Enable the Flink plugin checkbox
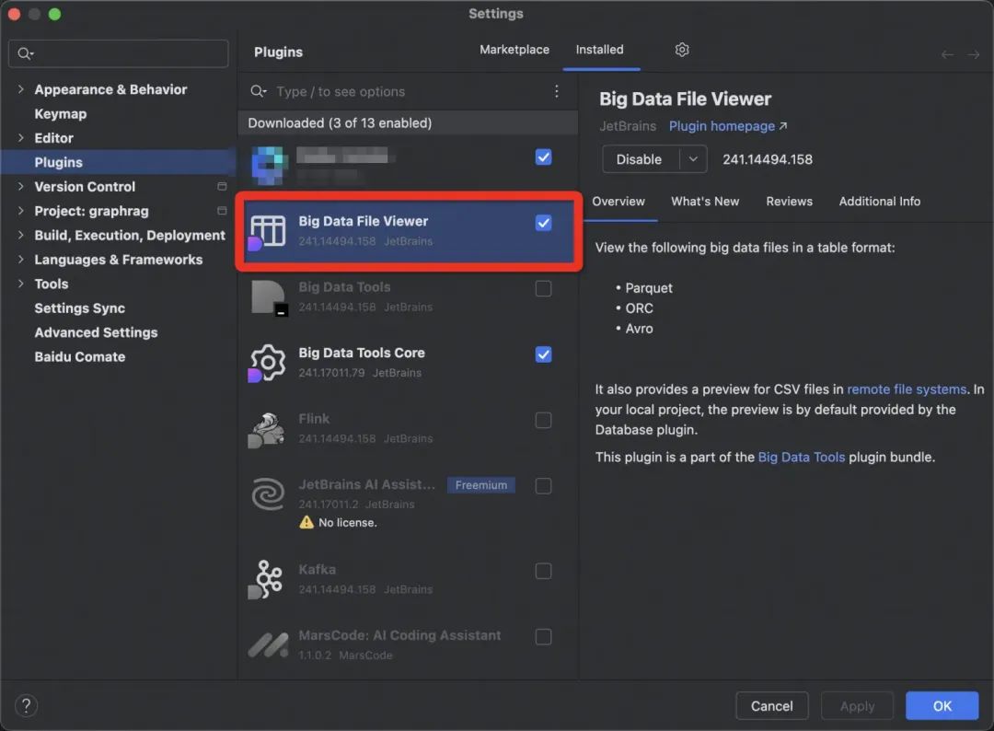This screenshot has width=994, height=731. click(543, 421)
